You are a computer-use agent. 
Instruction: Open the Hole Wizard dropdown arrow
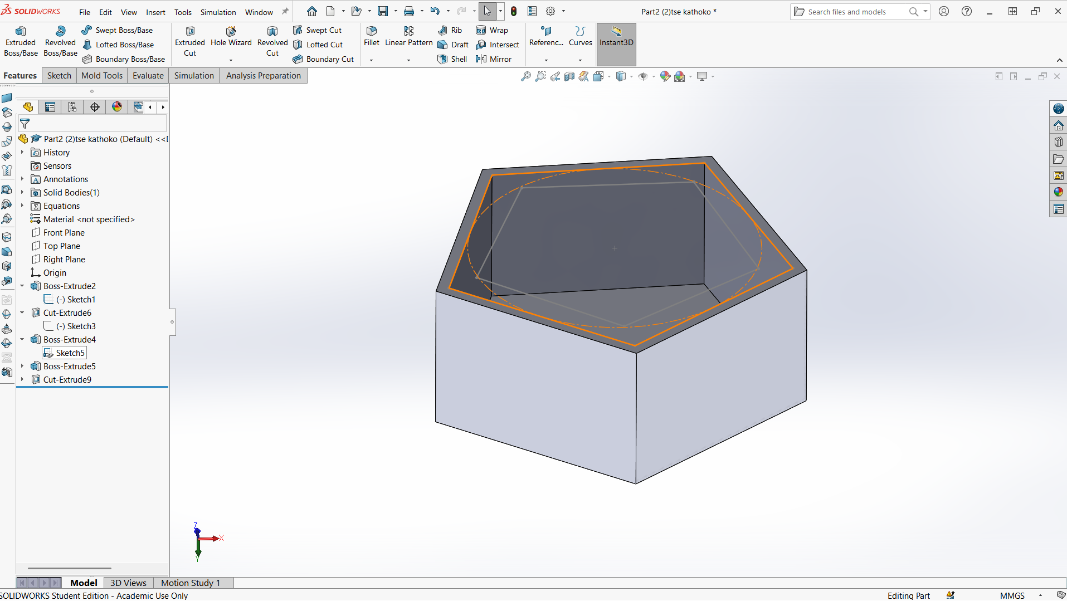click(x=231, y=60)
